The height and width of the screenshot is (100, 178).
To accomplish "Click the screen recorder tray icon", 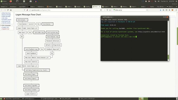I will (x=149, y=1).
